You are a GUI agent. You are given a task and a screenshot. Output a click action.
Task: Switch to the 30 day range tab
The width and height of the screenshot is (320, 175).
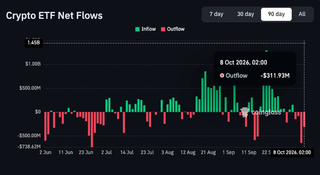[x=246, y=14]
